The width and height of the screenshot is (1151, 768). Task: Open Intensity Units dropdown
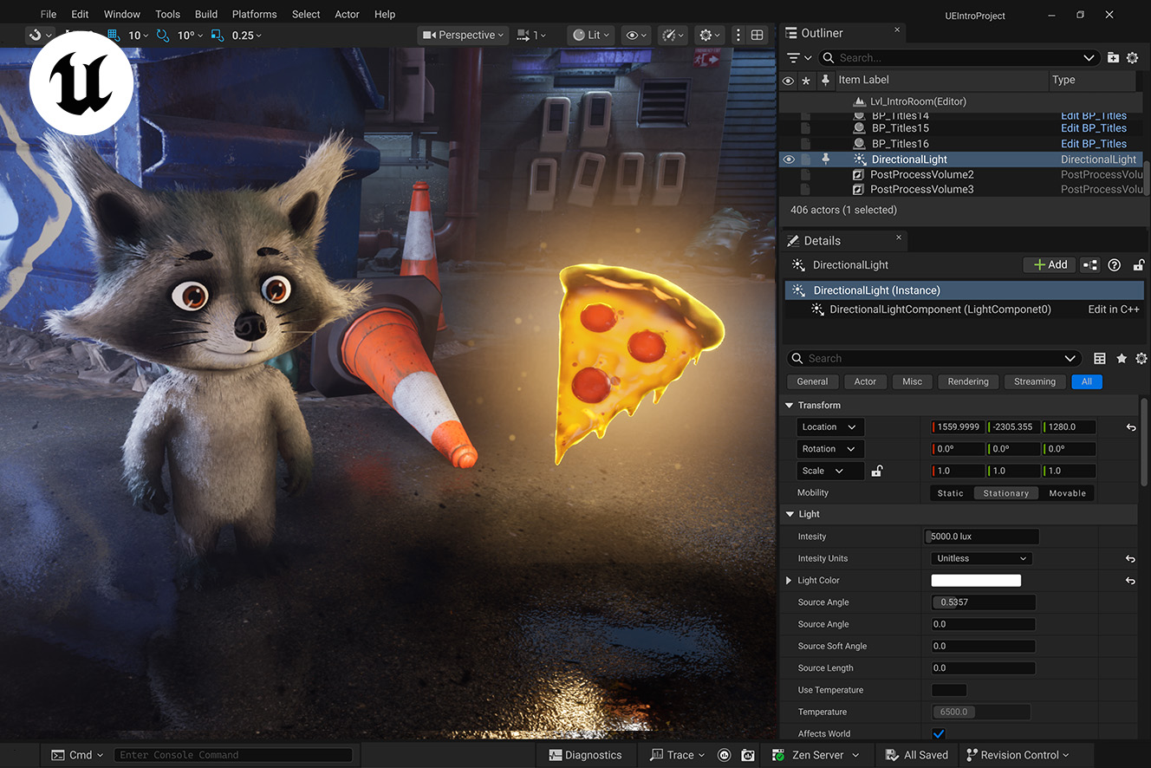981,559
